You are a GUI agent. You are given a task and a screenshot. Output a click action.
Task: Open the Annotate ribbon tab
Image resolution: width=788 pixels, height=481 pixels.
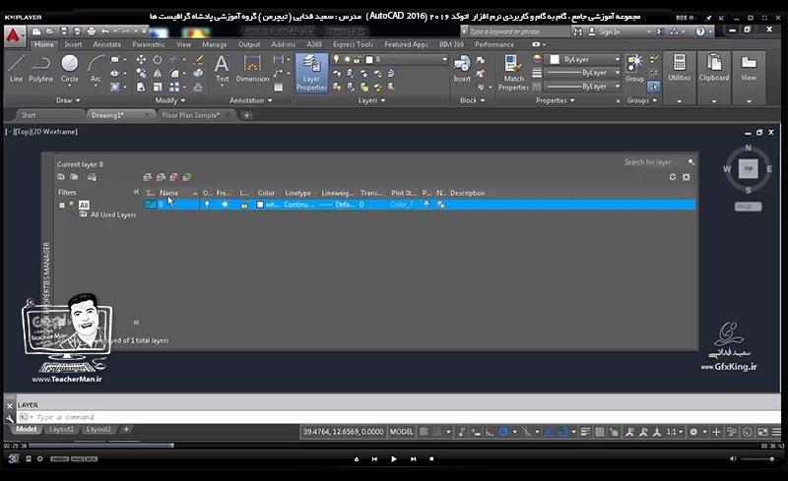(106, 44)
